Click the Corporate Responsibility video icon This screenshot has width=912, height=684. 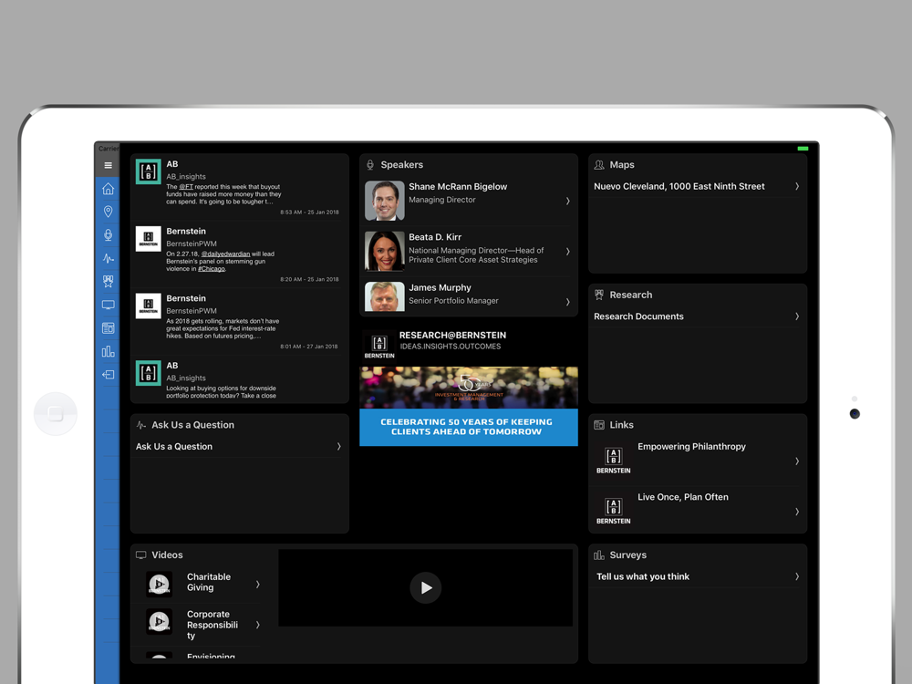[x=160, y=622]
